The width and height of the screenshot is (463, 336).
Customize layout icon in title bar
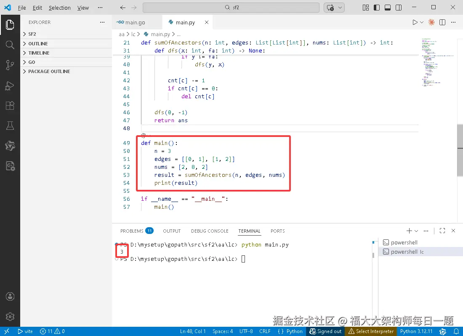[365, 8]
